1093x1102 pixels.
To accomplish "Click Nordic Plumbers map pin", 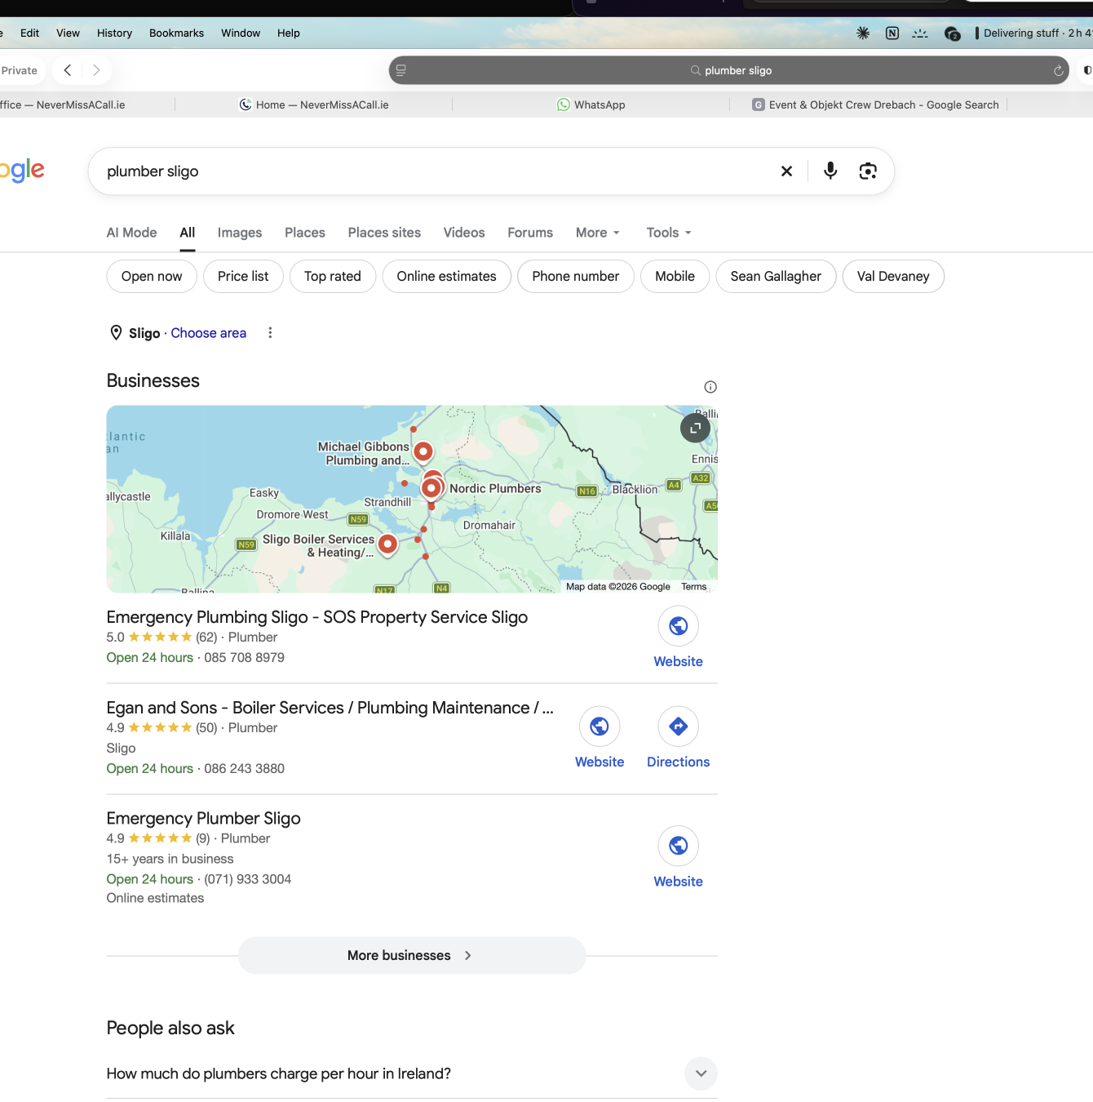I will click(431, 489).
